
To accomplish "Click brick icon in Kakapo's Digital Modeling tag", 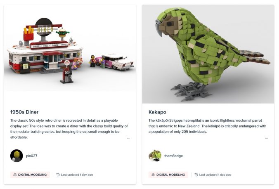I will tap(154, 175).
